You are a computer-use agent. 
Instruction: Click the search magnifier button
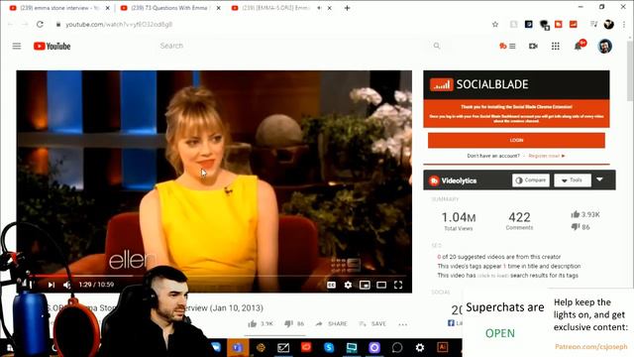[x=437, y=46]
